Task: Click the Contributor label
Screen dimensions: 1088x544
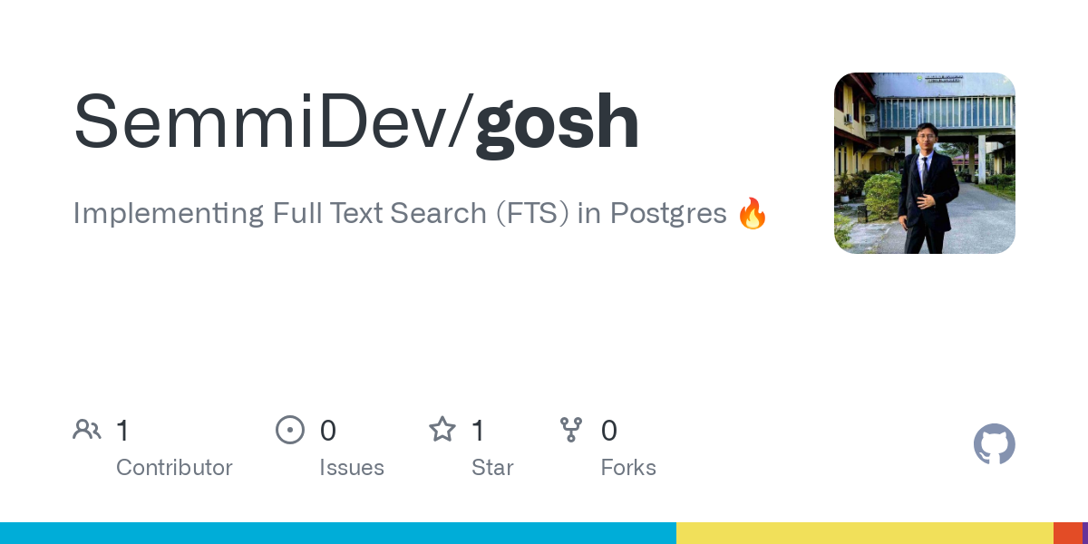Action: coord(174,468)
